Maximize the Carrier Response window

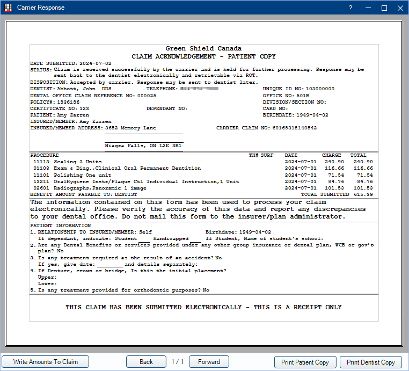pyautogui.click(x=384, y=8)
